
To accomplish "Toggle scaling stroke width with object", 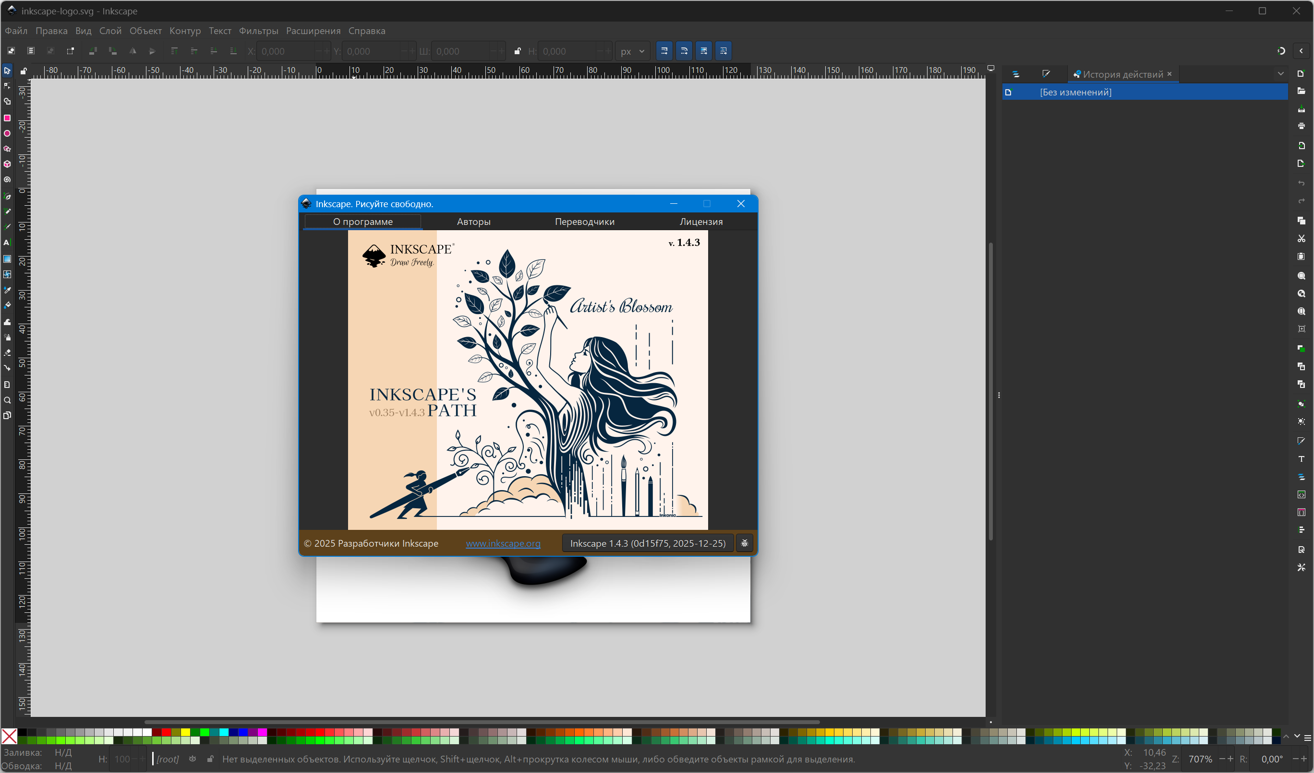I will click(x=664, y=51).
